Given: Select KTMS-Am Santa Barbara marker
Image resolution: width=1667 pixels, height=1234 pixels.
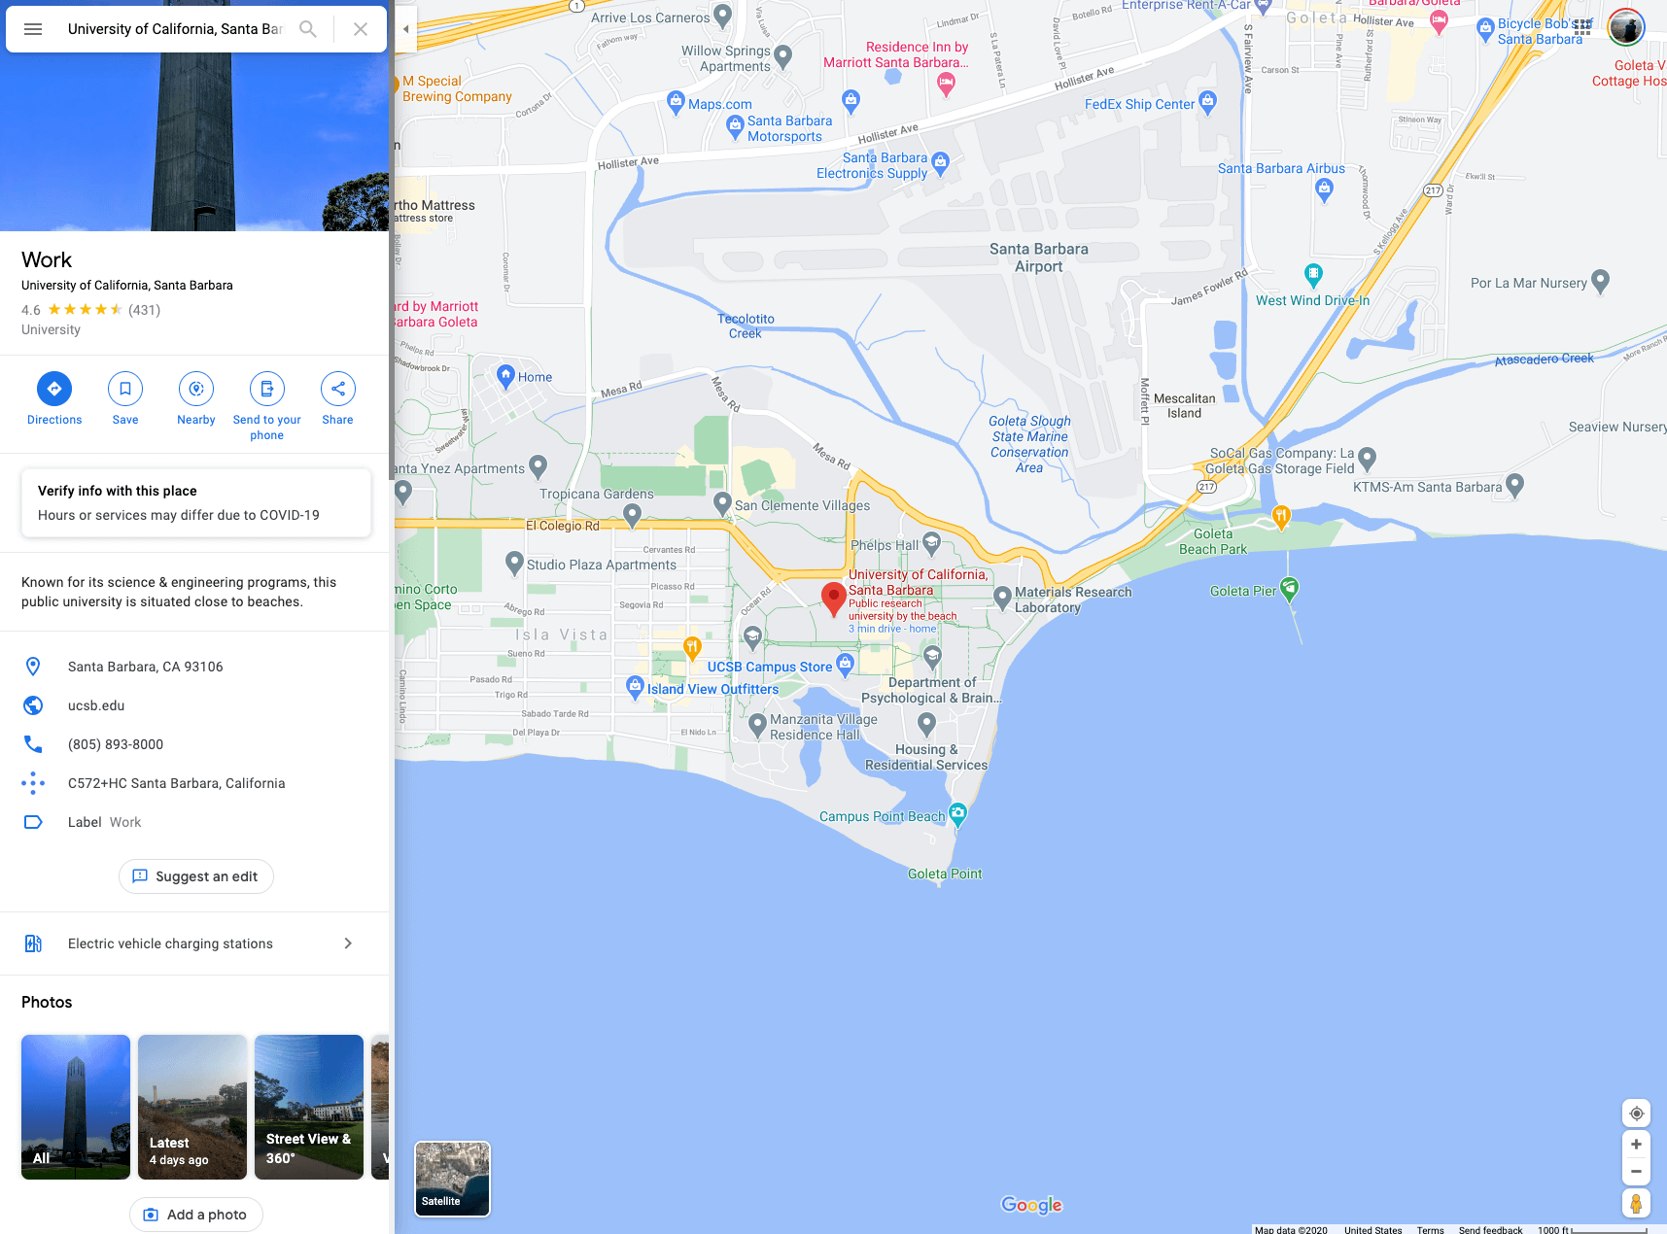Looking at the screenshot, I should click(x=1514, y=485).
